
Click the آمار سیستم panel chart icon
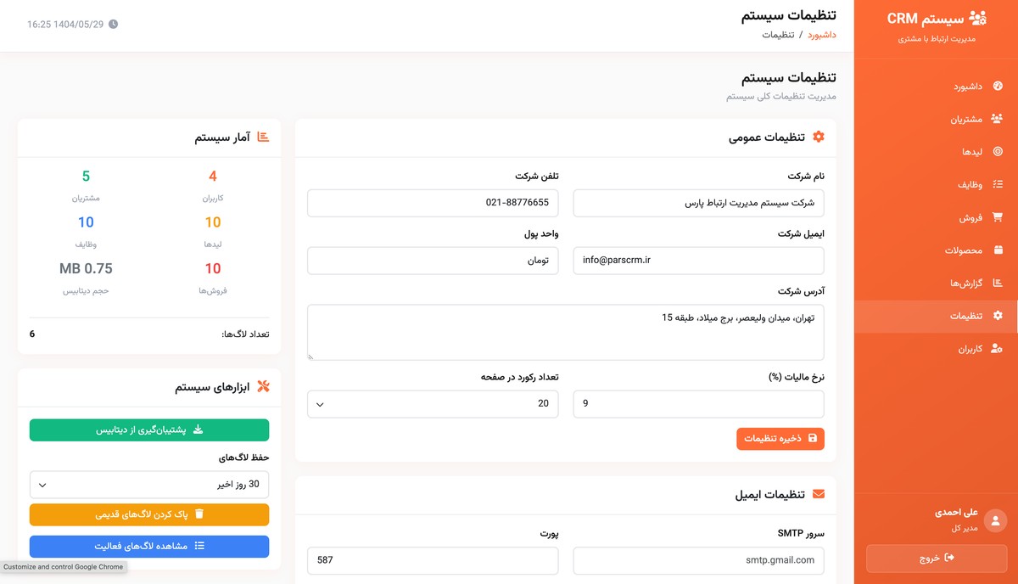pyautogui.click(x=266, y=137)
